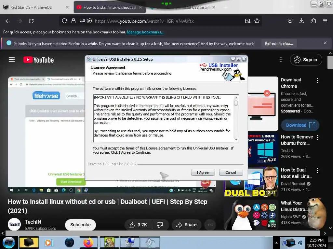Click Cancel in USB Installer setup
This screenshot has height=249, width=333.
pyautogui.click(x=231, y=172)
